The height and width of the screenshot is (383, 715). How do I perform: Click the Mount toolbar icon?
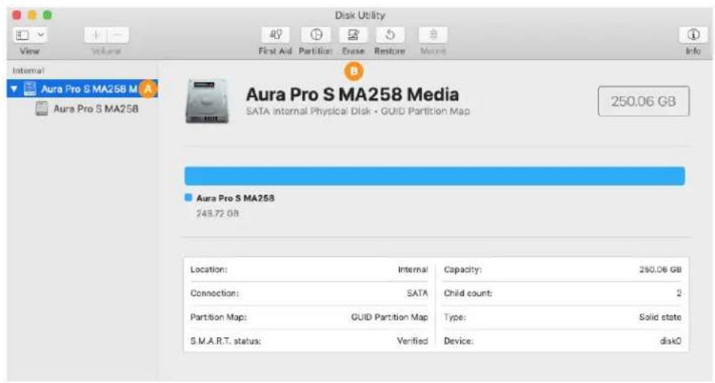pyautogui.click(x=433, y=35)
